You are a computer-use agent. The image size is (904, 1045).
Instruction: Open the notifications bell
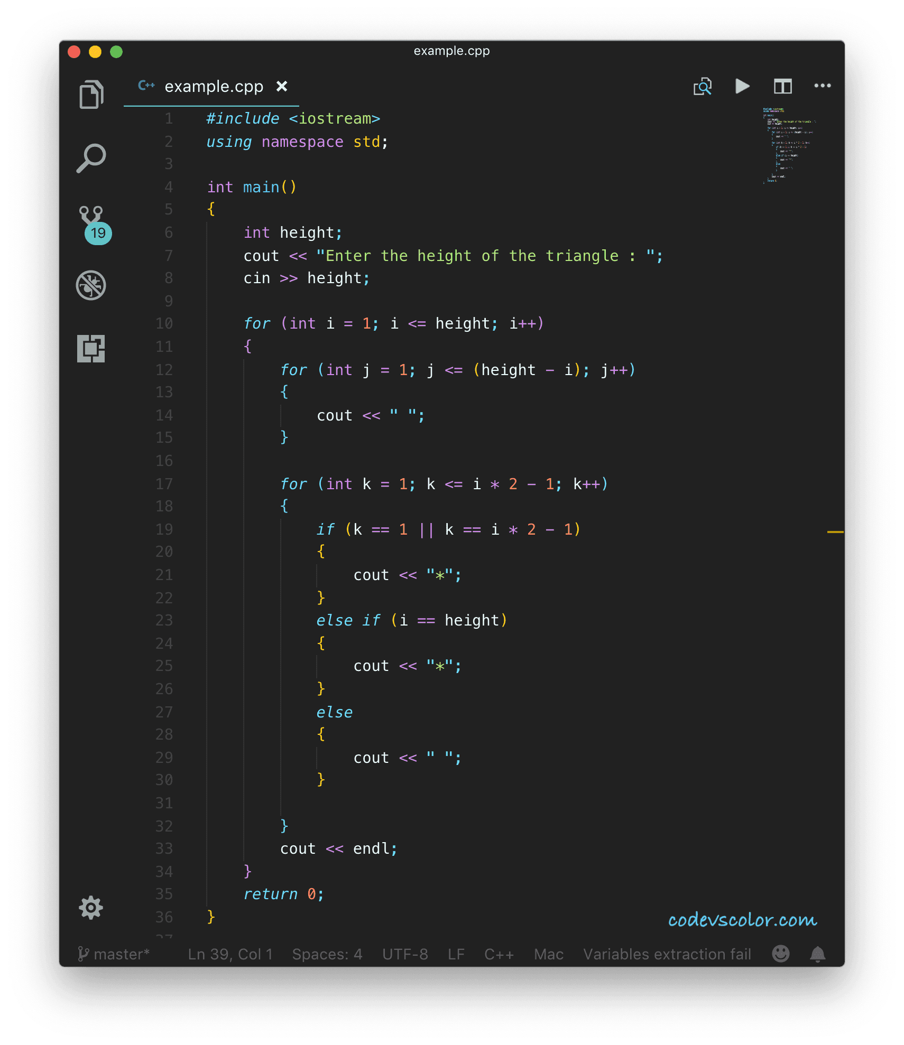pyautogui.click(x=817, y=954)
